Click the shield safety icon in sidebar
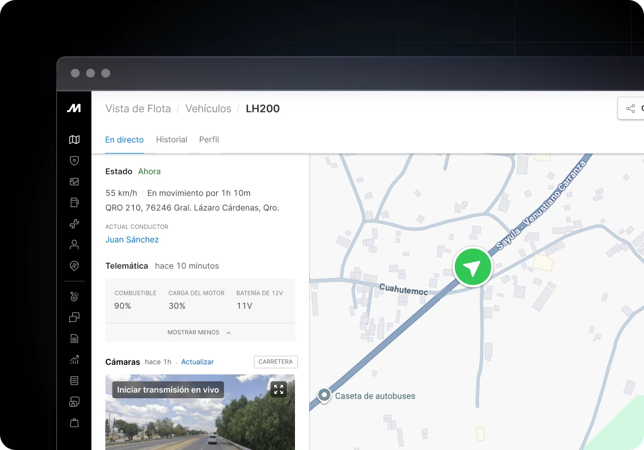This screenshot has height=450, width=644. [x=74, y=161]
